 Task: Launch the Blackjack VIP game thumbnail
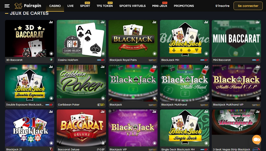click(133, 128)
